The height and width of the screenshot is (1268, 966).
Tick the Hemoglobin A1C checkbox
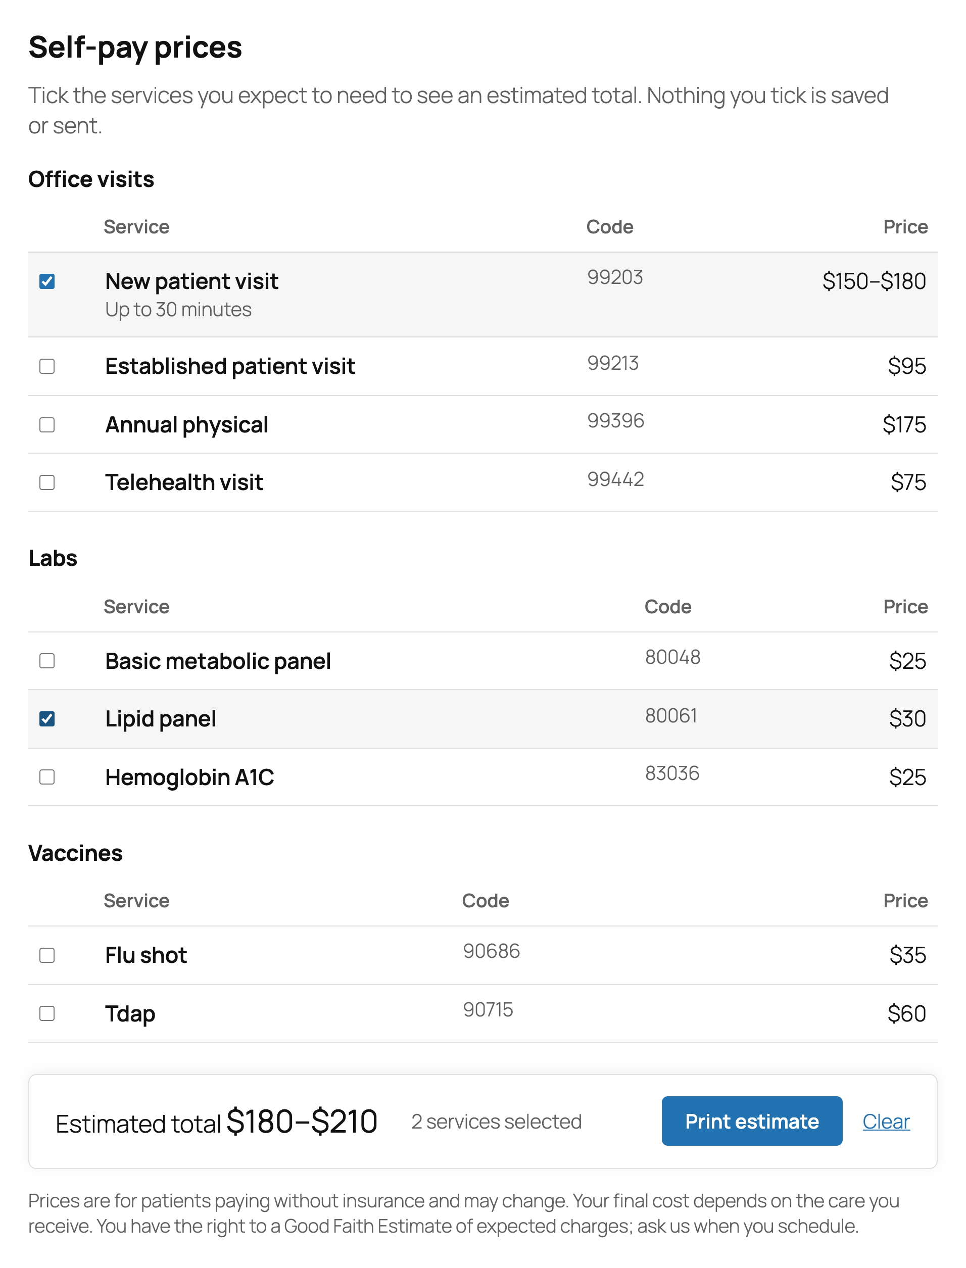tap(47, 777)
